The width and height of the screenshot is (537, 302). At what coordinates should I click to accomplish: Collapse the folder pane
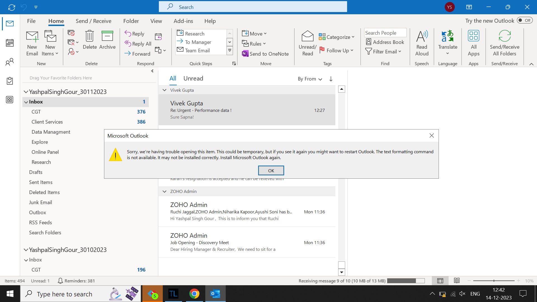coord(152,71)
